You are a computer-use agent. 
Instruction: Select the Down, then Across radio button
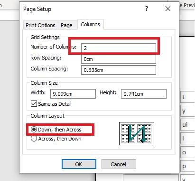[34, 130]
